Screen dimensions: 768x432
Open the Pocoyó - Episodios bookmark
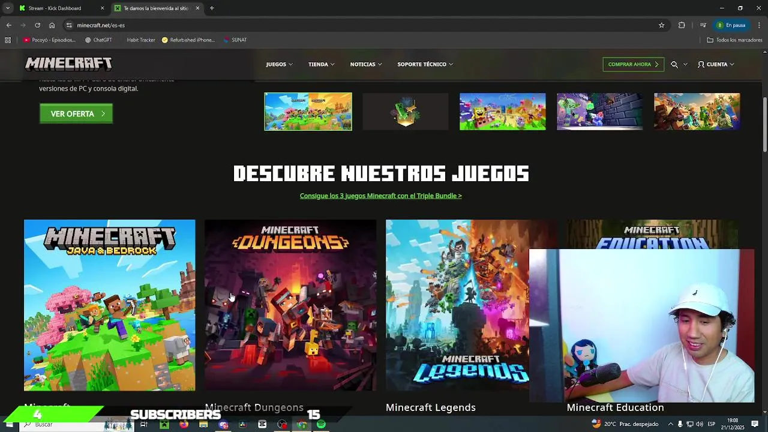pyautogui.click(x=49, y=40)
